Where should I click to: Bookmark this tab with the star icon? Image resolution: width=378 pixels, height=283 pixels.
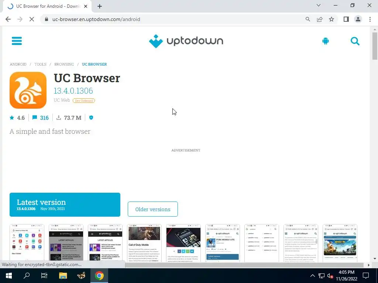point(331,19)
